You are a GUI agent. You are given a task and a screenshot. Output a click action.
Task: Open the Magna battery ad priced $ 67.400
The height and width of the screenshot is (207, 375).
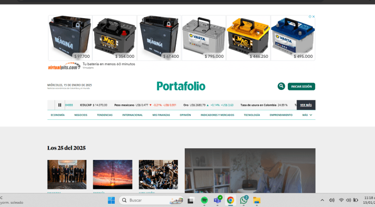tap(159, 38)
